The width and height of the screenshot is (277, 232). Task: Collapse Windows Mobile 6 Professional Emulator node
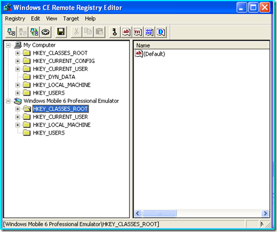click(8, 101)
